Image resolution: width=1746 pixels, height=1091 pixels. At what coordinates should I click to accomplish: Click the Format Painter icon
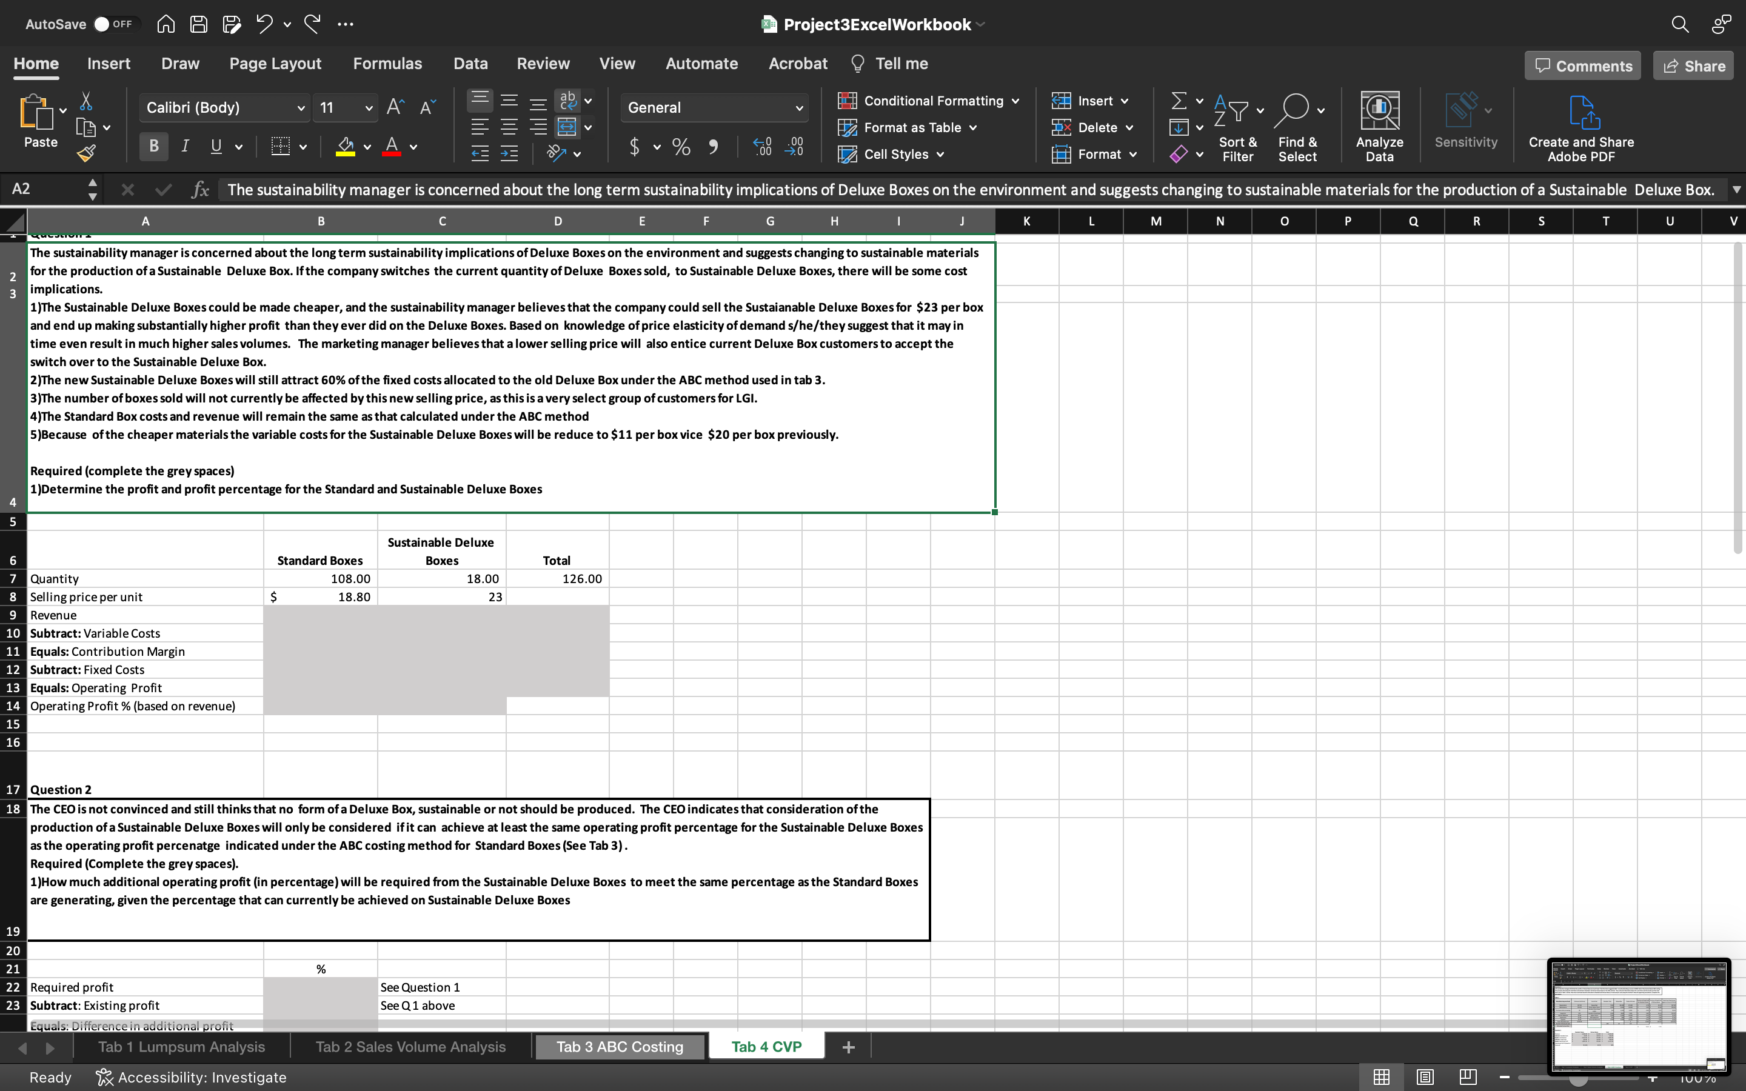pos(87,152)
